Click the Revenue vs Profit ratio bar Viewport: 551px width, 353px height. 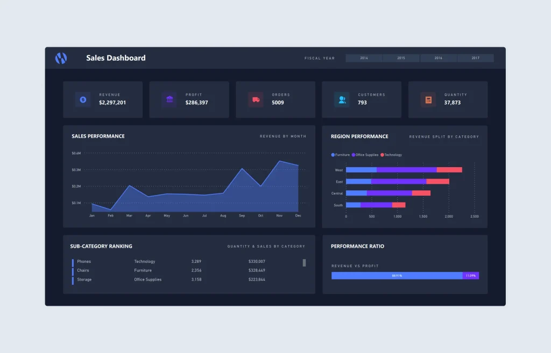[x=405, y=276]
